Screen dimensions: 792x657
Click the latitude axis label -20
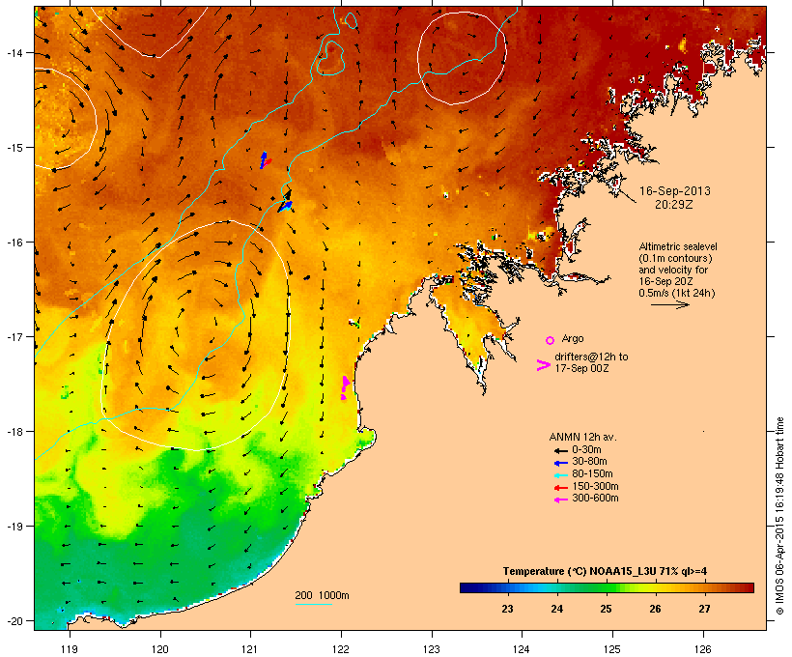tap(14, 620)
